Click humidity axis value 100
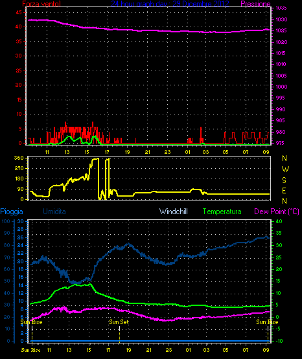This screenshot has width=302, height=359. tap(6, 221)
